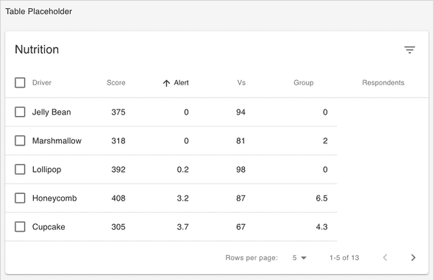Select the Lollipop row checkbox
The image size is (434, 280).
20,170
